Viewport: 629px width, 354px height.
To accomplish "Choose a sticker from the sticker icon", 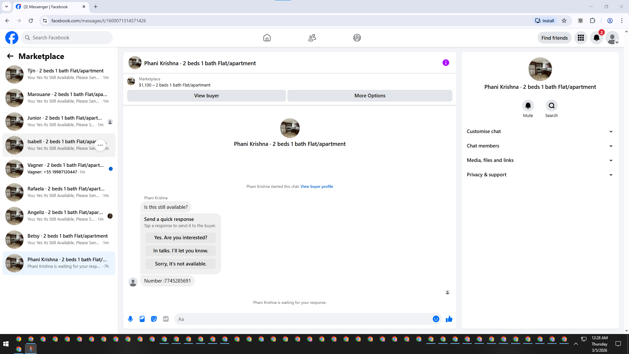I will 154,319.
